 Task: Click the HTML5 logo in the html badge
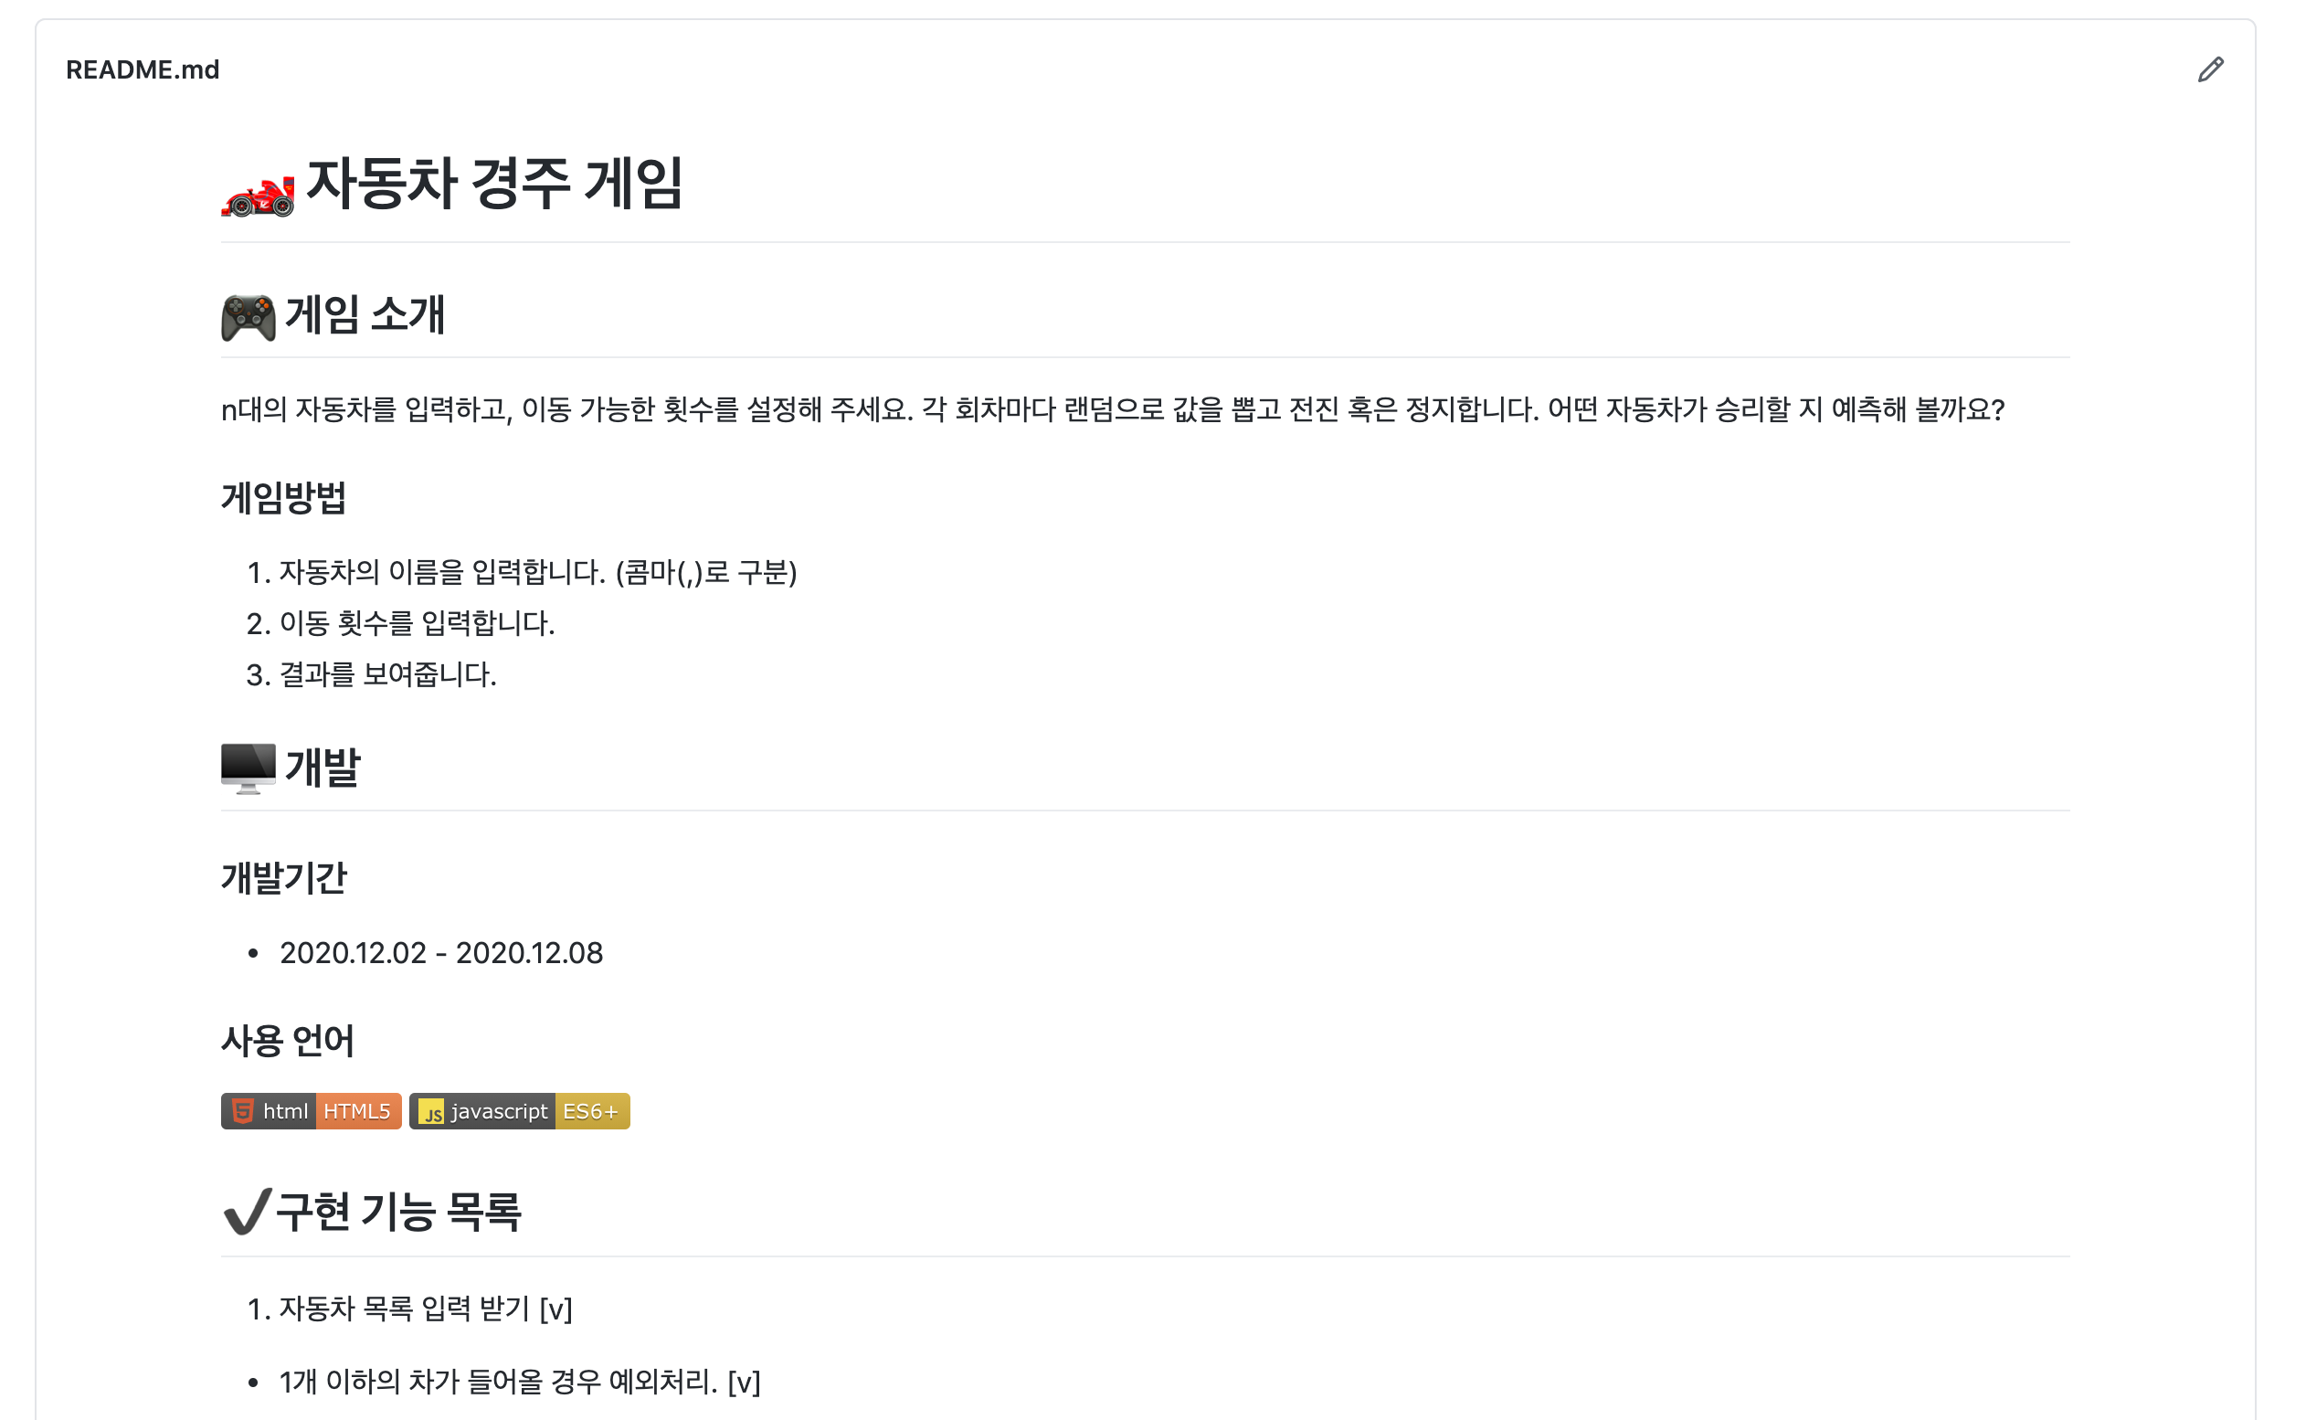(x=243, y=1111)
